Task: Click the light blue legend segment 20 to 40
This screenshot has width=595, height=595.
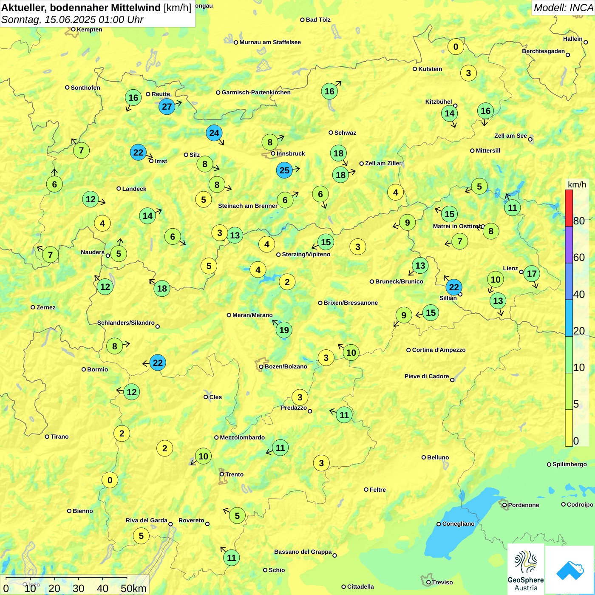Action: 569,318
